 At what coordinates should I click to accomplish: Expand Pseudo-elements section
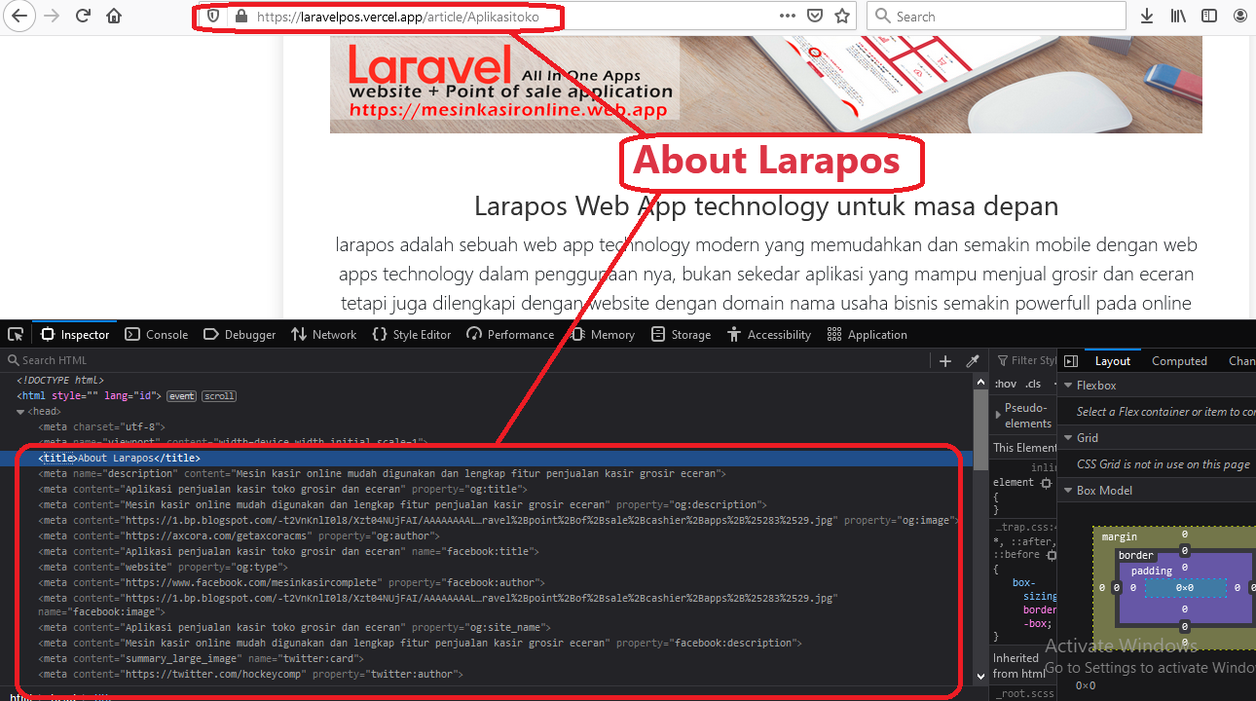[998, 415]
